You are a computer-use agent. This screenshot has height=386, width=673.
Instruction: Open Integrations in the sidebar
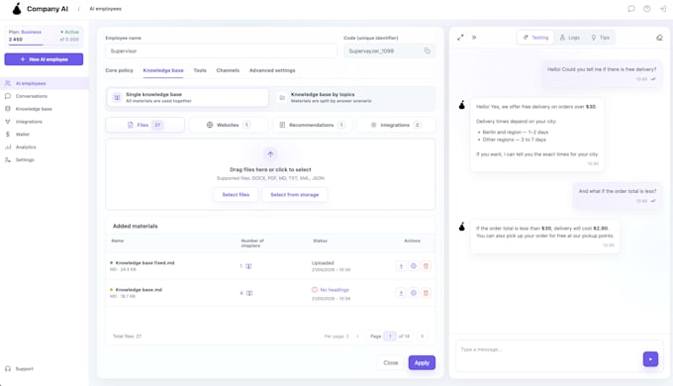click(45, 122)
